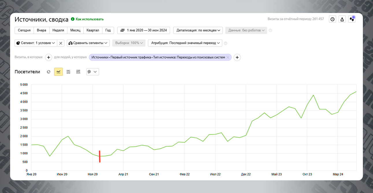Screen dimensions: 373x193
Task: Choose the 'Год' period option
Action: point(108,30)
